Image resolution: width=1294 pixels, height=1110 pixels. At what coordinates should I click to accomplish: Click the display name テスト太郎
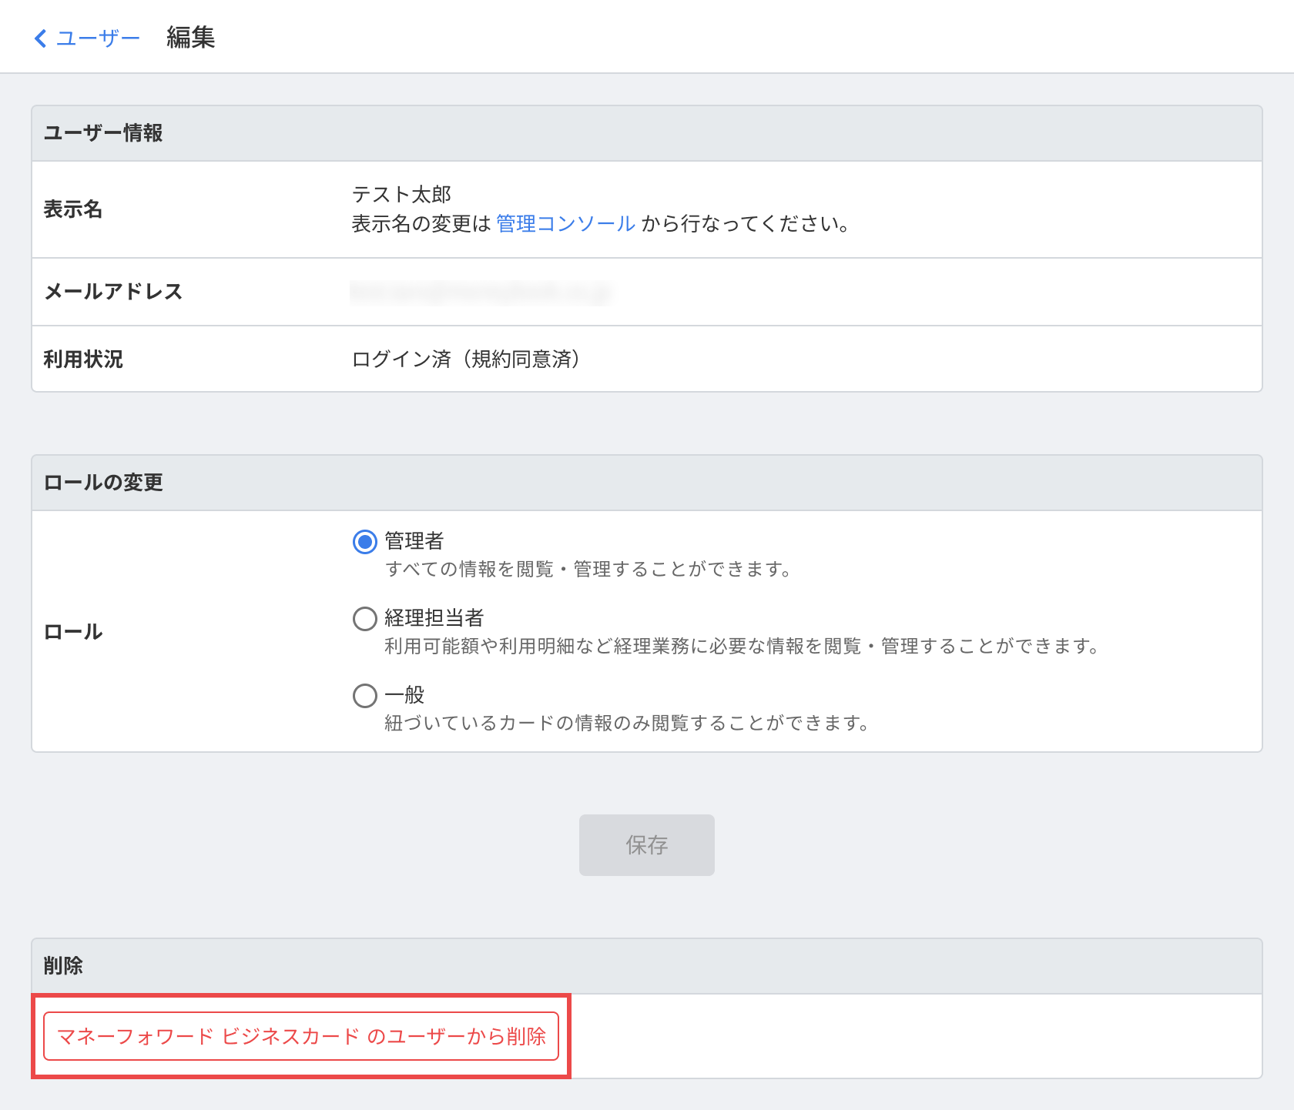point(401,194)
